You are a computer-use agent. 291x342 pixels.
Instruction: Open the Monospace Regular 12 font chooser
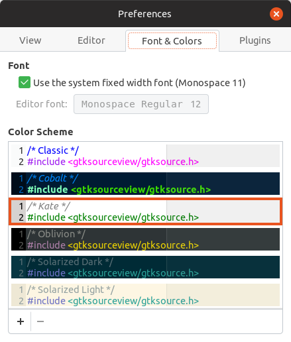[141, 104]
